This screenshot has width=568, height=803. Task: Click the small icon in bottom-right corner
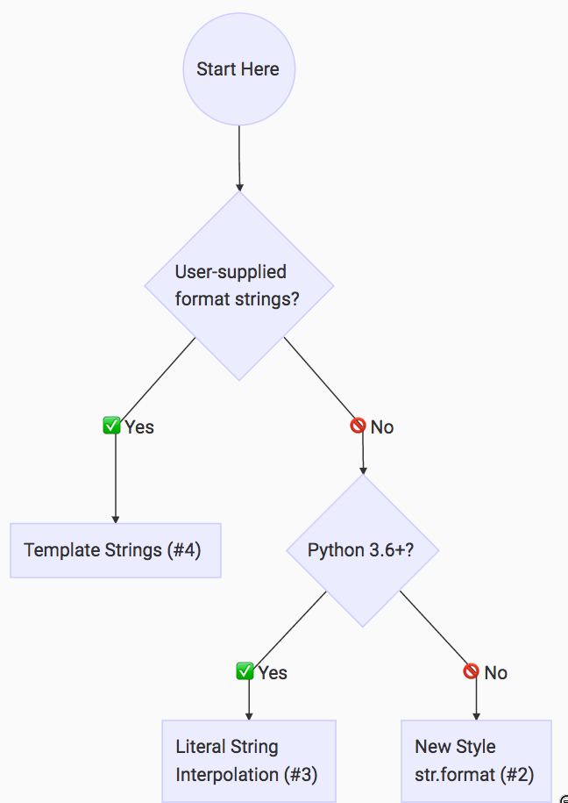click(564, 798)
